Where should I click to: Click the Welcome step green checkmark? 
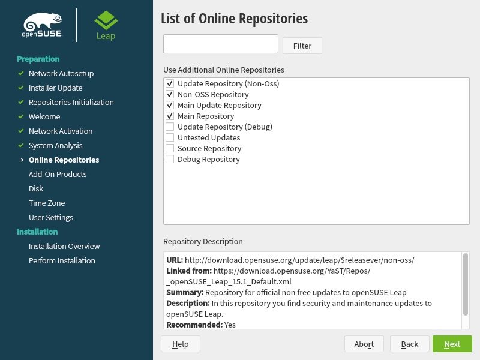coord(21,116)
